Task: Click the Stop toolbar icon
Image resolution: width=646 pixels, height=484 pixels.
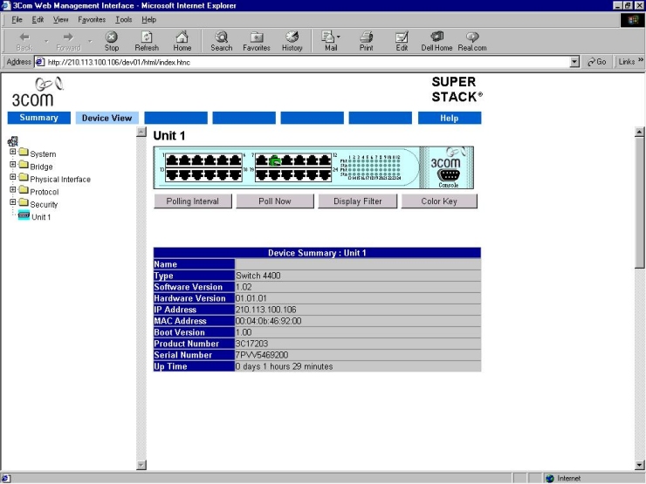Action: 112,37
